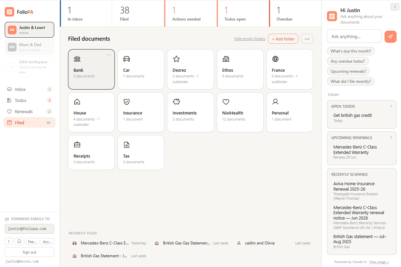The image size is (401, 267).
Task: Open the Insurance shield folder
Action: pos(141,112)
